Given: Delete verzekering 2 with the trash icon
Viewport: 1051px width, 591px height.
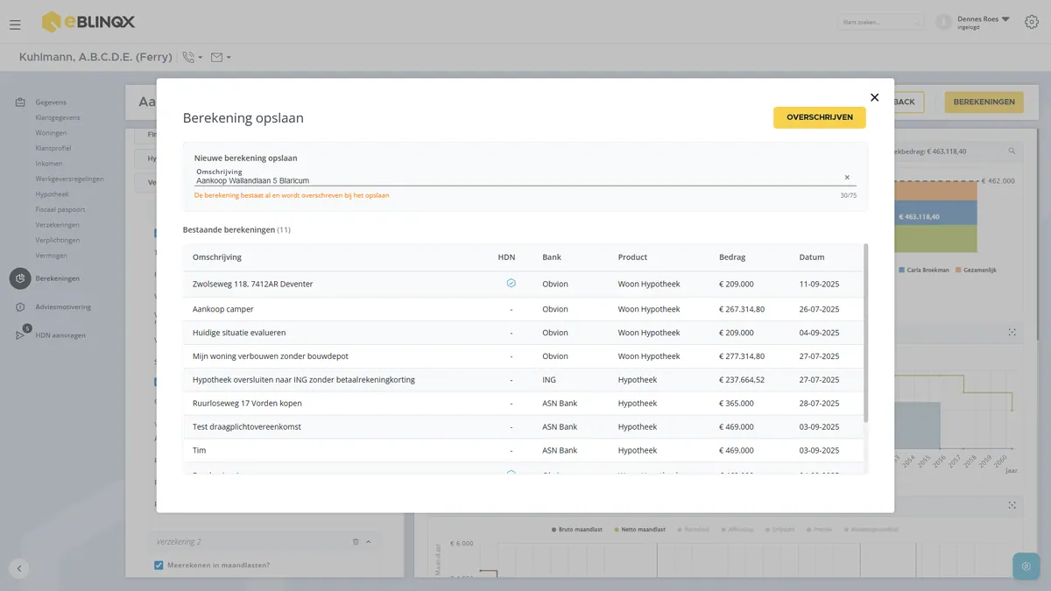Looking at the screenshot, I should (x=356, y=542).
